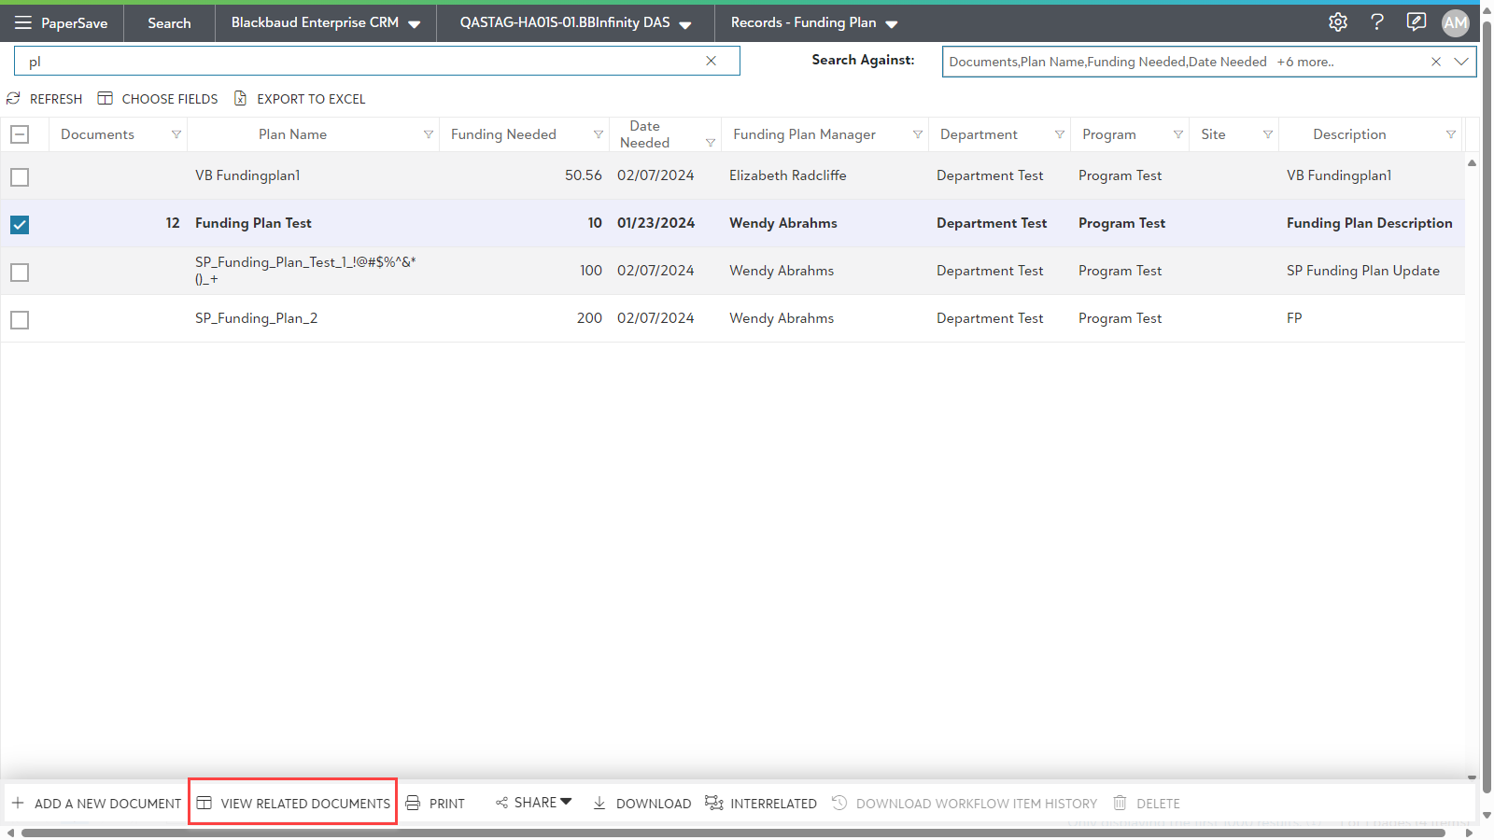Click Export to Excel

coord(300,99)
